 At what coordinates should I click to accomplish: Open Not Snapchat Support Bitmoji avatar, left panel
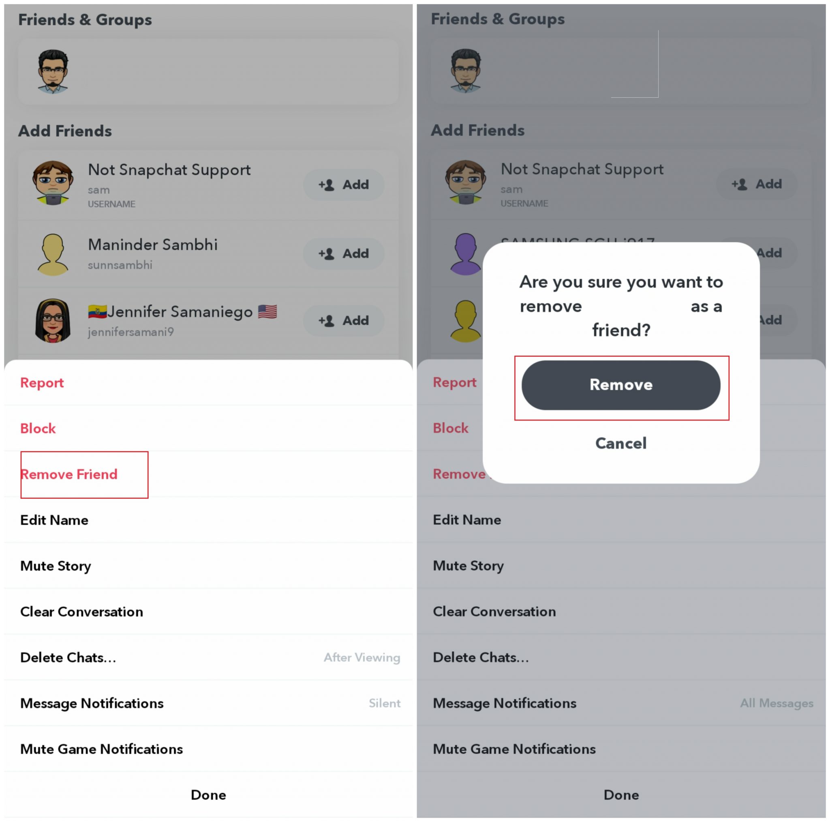(x=53, y=183)
